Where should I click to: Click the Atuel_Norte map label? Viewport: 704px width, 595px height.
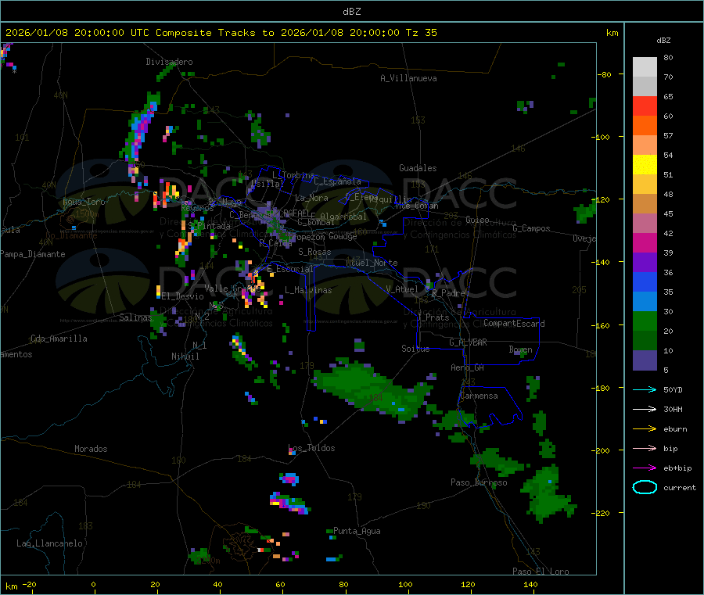(x=372, y=263)
